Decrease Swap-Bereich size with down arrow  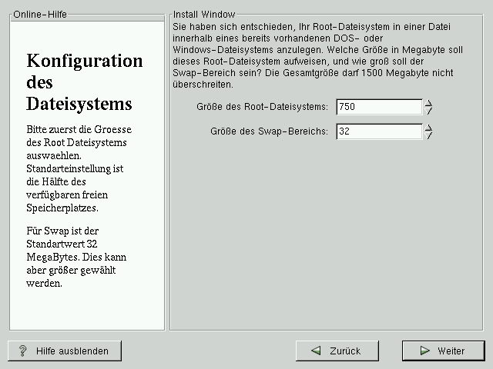pyautogui.click(x=429, y=136)
